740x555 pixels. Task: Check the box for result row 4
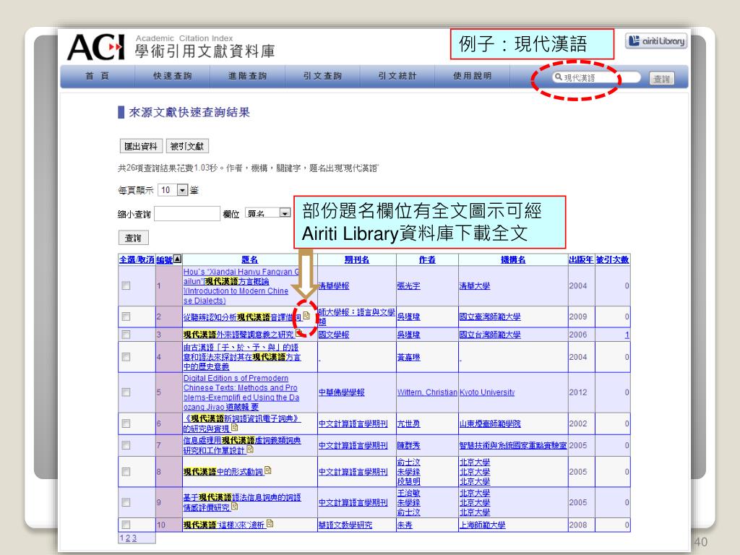tap(126, 357)
